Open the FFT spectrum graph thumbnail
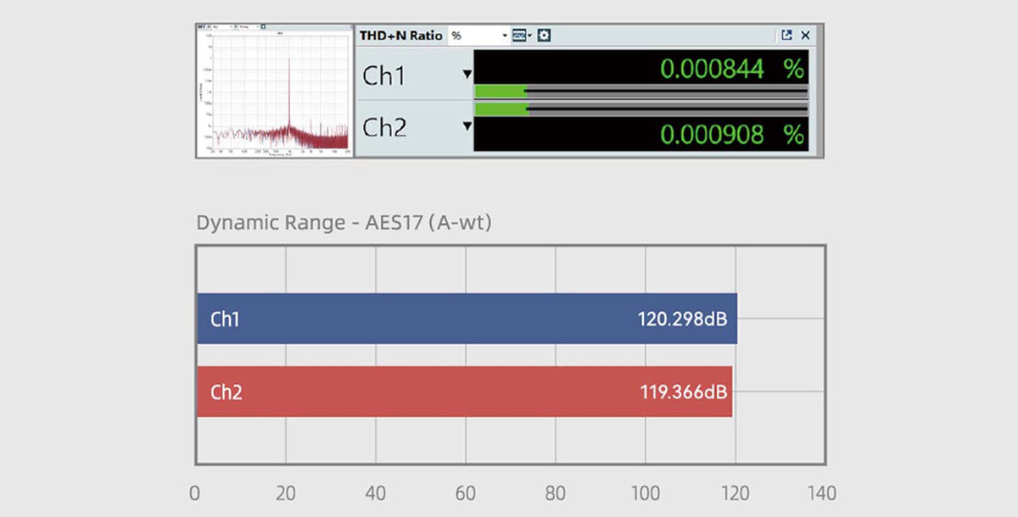Screen dimensions: 1018x517 [x=274, y=91]
